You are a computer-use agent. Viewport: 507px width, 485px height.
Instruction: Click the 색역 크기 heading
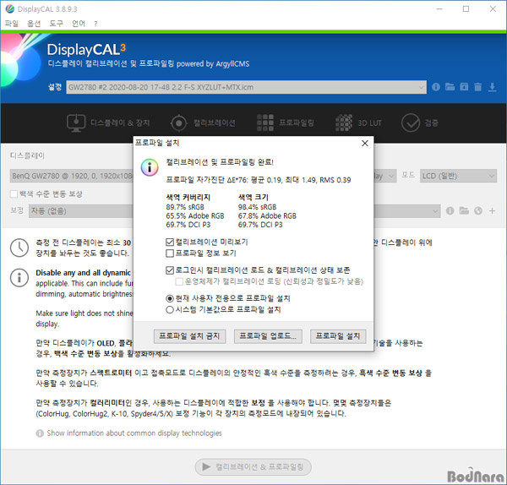pos(253,197)
